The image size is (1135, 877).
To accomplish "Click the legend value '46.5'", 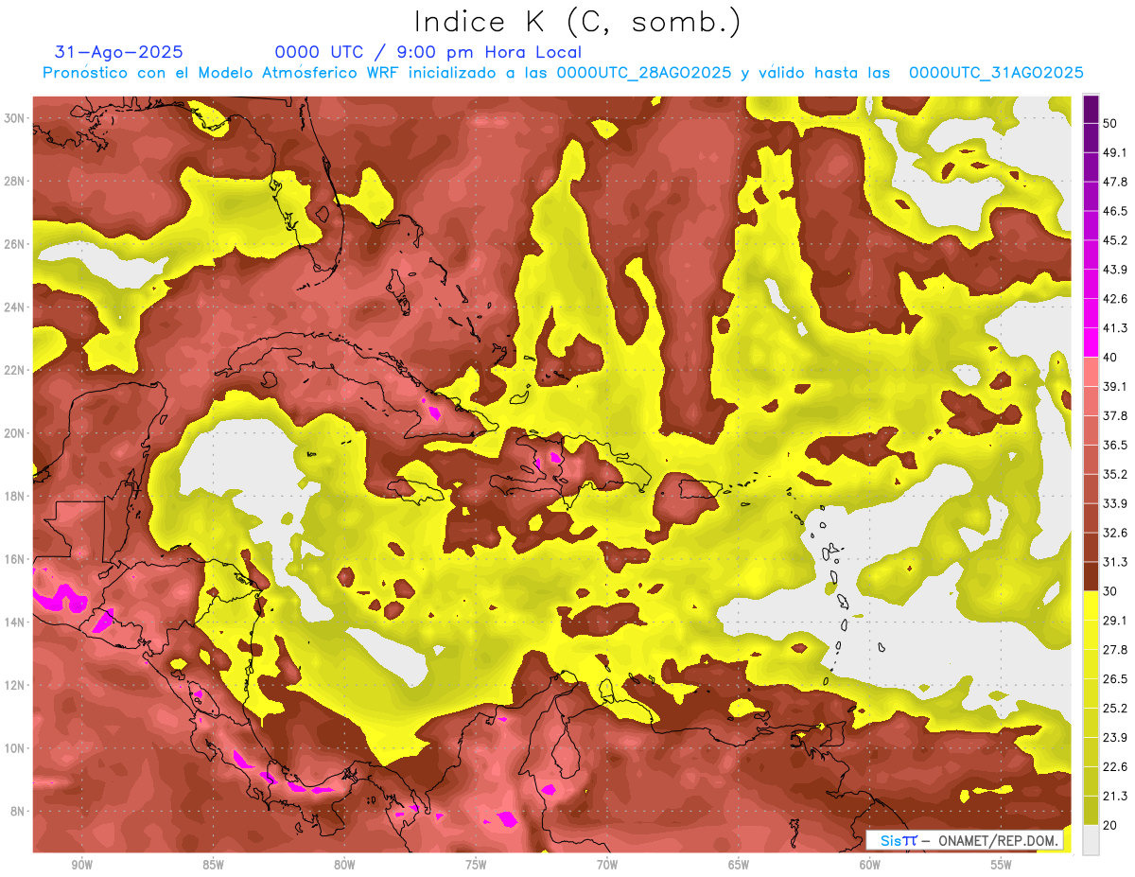I will click(1115, 211).
